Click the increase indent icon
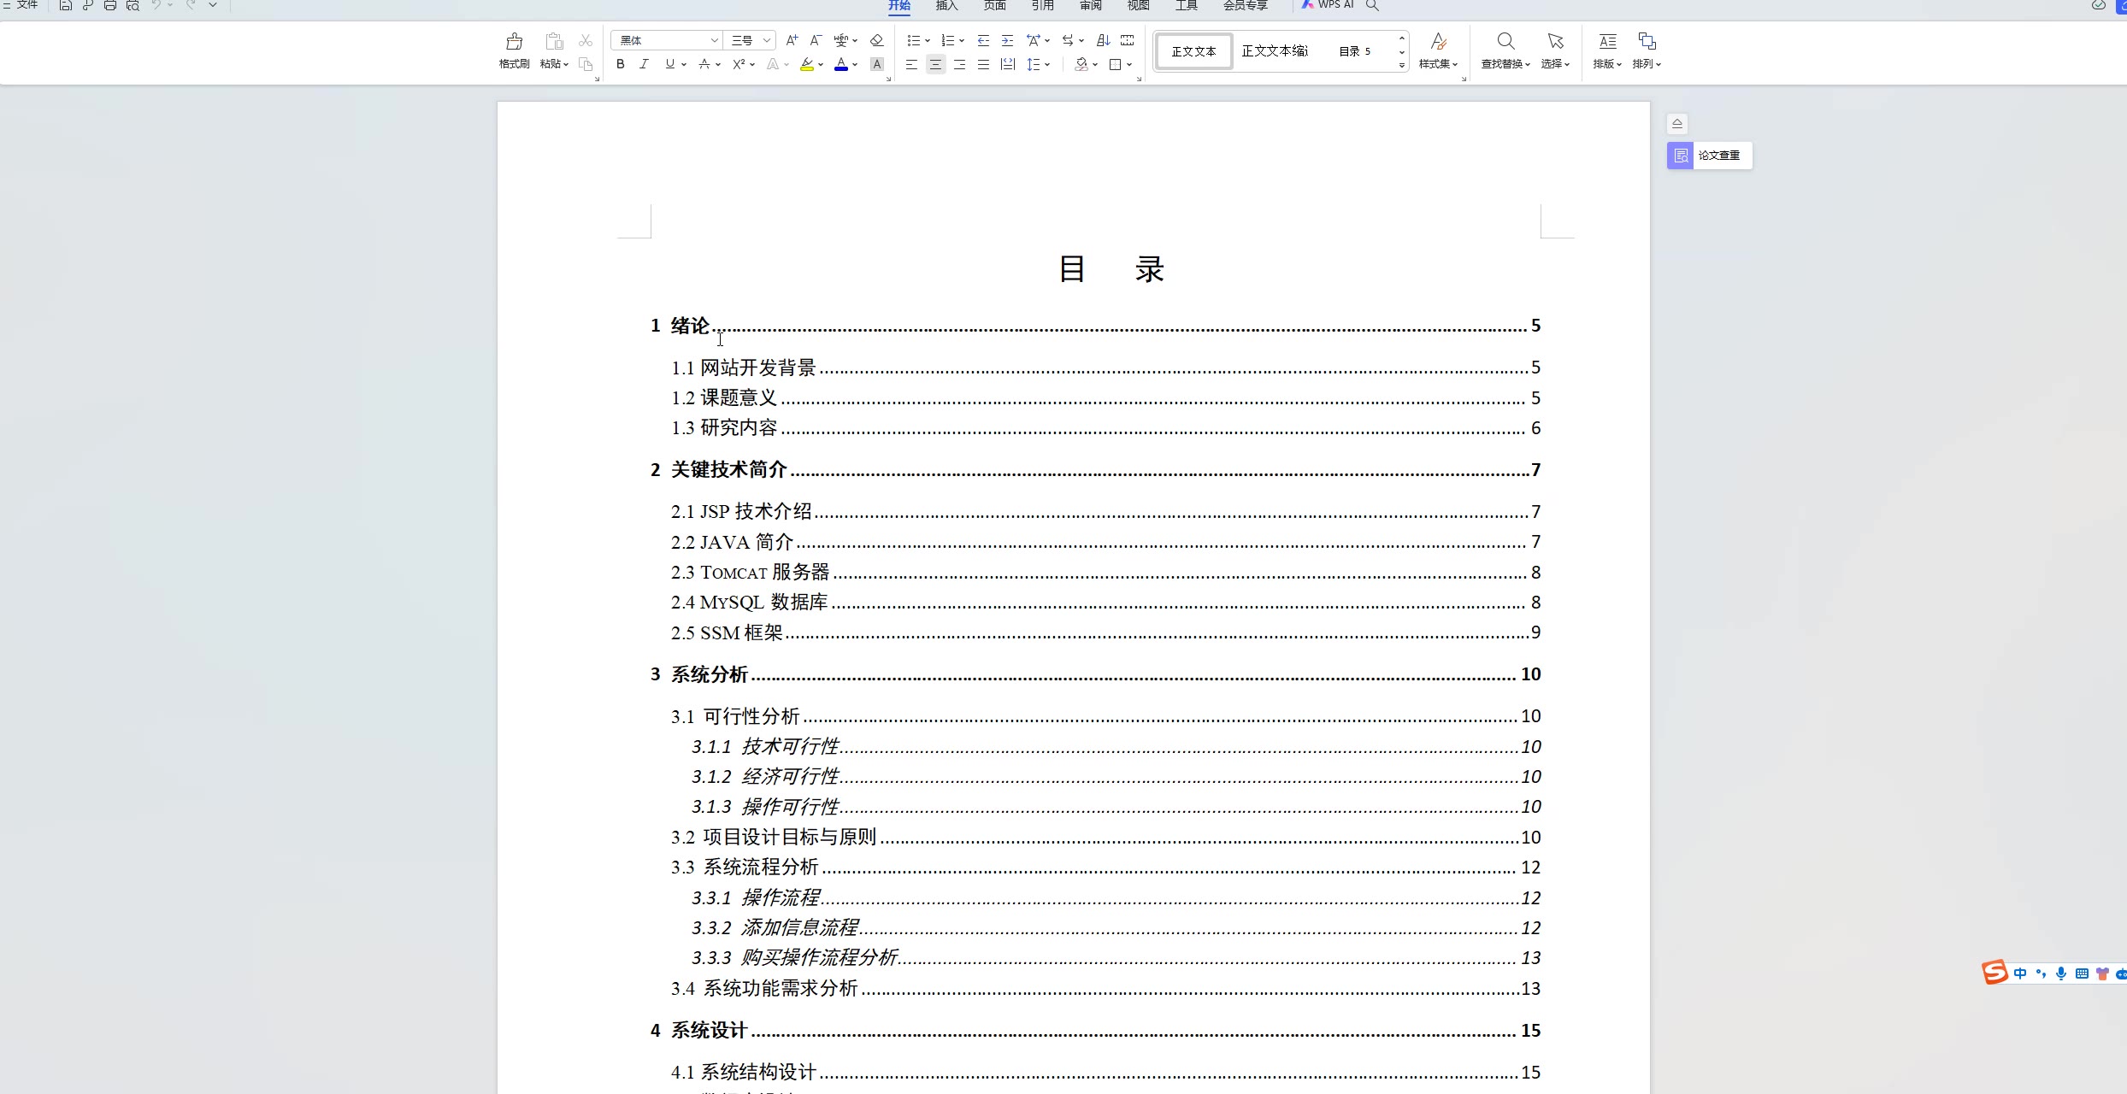The width and height of the screenshot is (2127, 1094). pos(1007,40)
